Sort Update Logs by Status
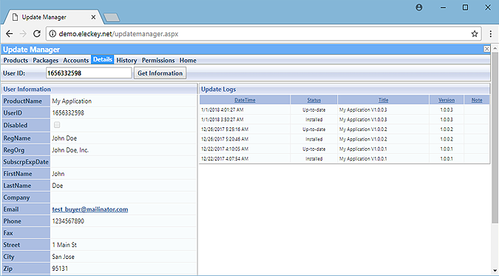Viewport: 499px width, 276px height. coord(313,100)
